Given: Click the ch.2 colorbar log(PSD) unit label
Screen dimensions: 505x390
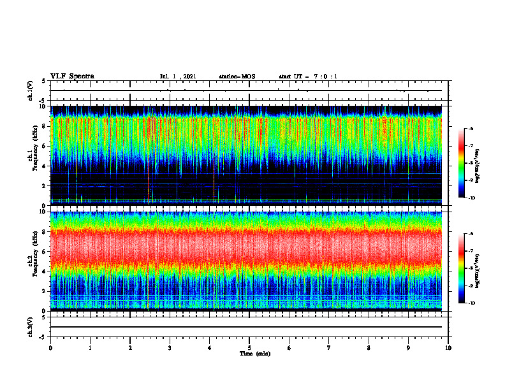Looking at the screenshot, I should [478, 271].
